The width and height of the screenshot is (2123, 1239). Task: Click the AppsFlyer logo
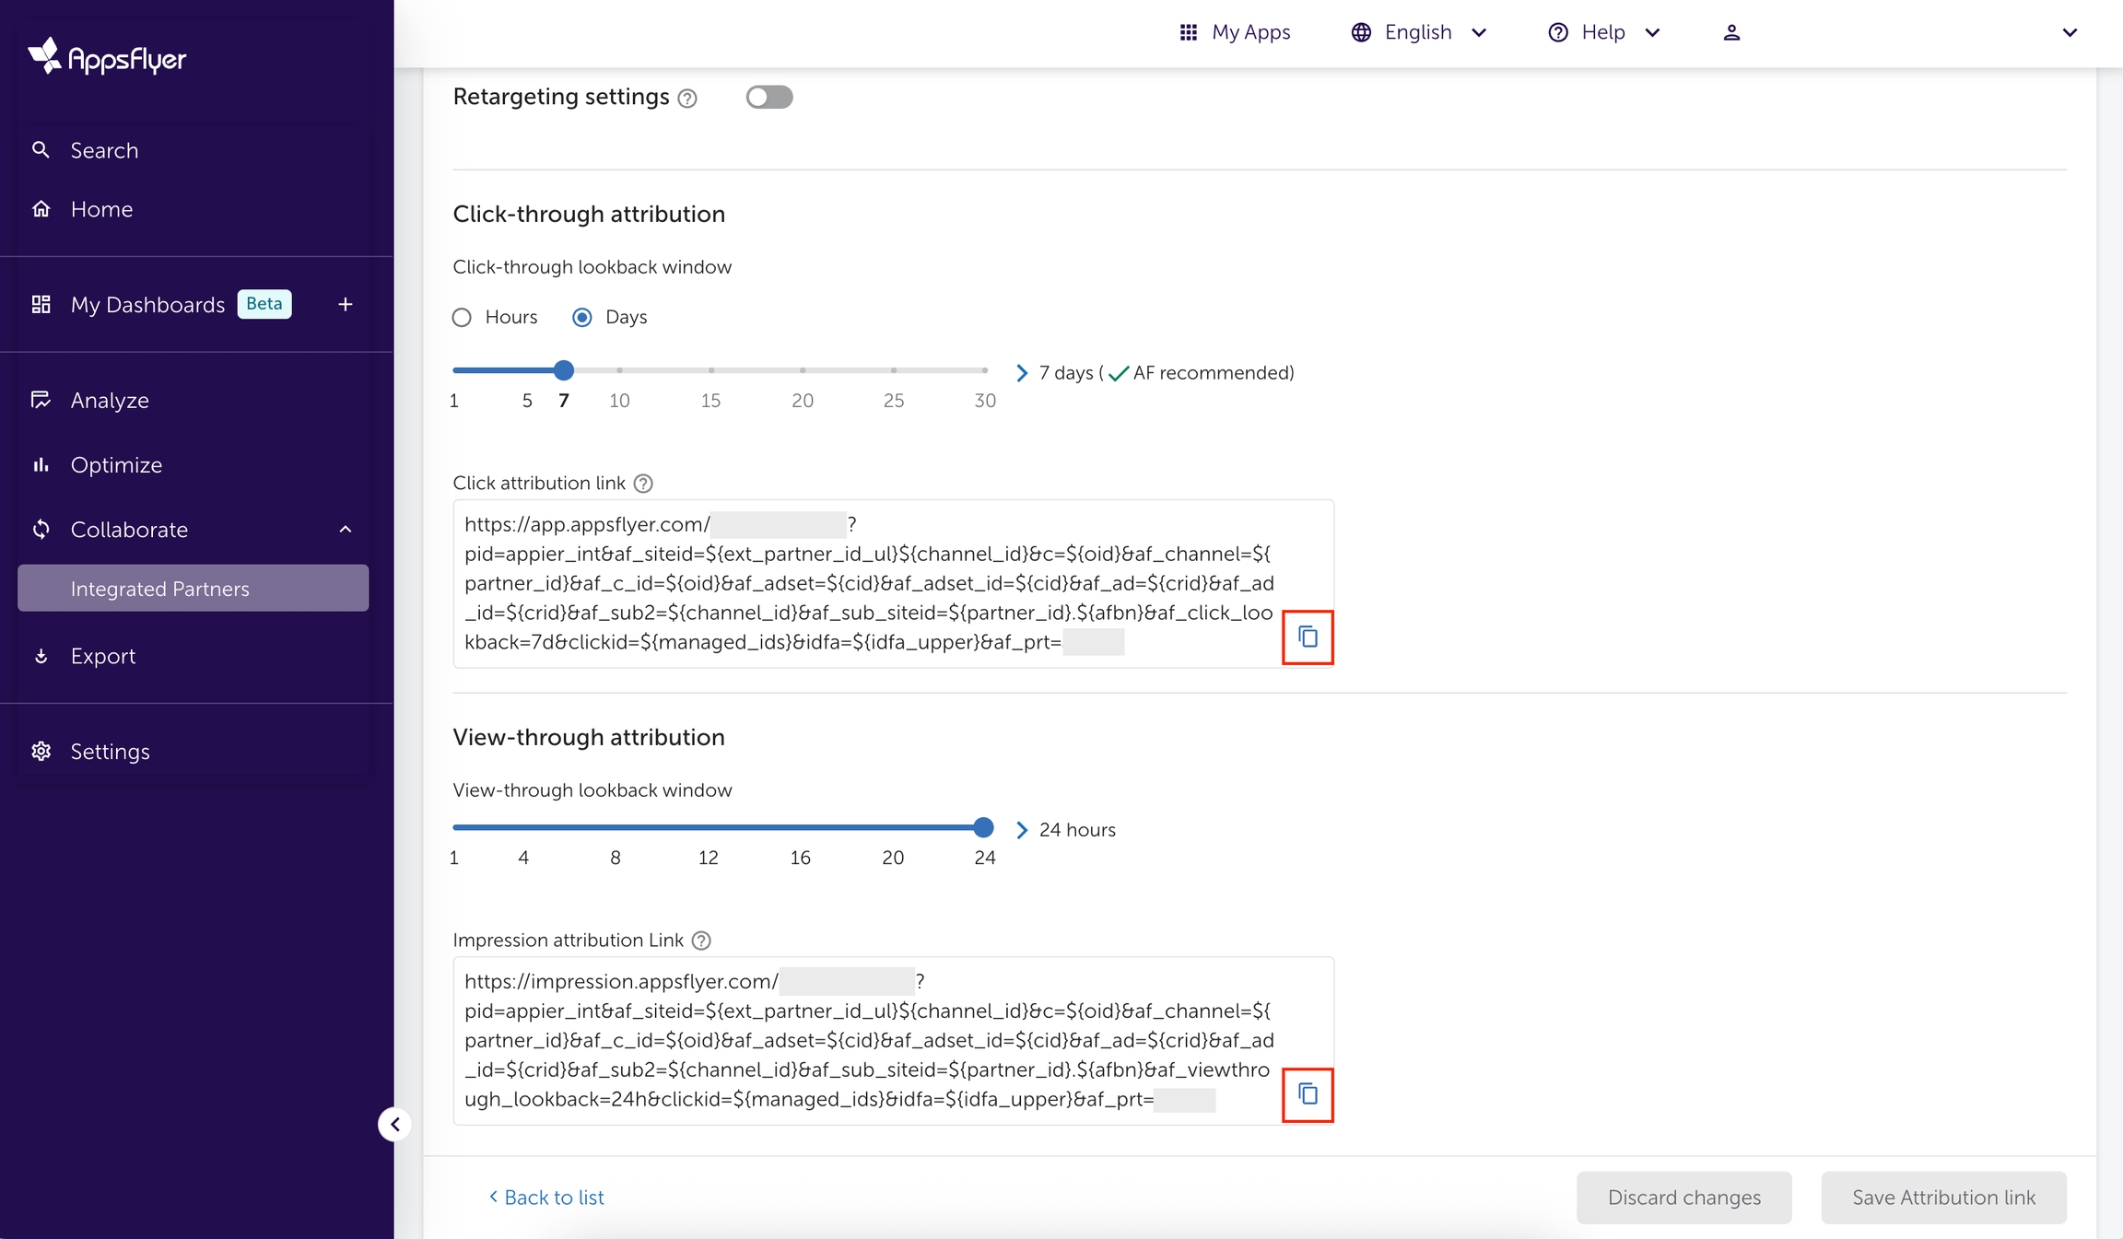[x=107, y=57]
